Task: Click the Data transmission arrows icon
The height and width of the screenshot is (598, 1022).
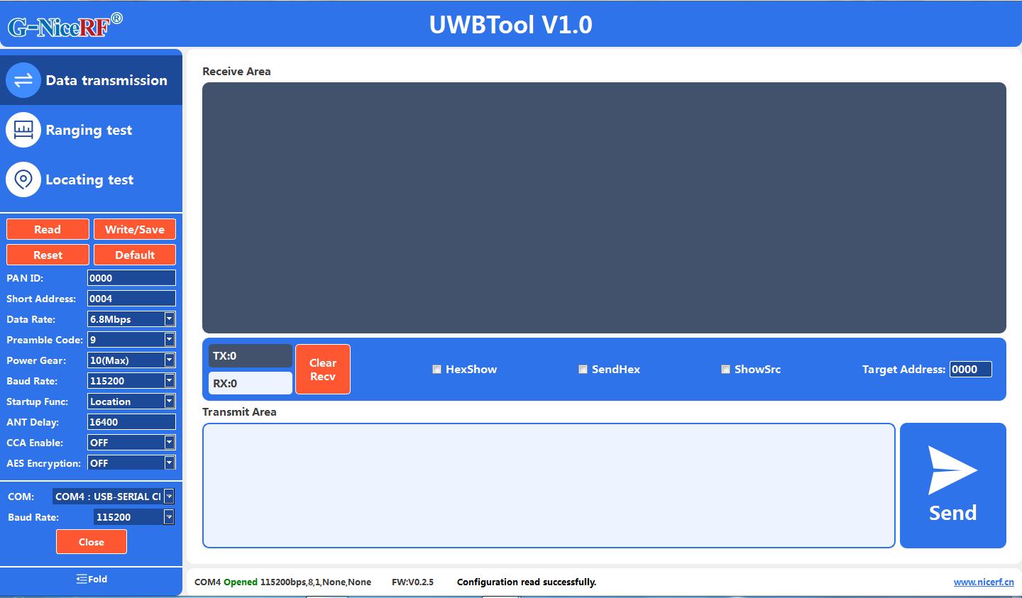Action: (23, 80)
